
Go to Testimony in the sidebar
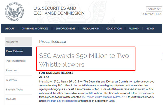(x=18, y=80)
